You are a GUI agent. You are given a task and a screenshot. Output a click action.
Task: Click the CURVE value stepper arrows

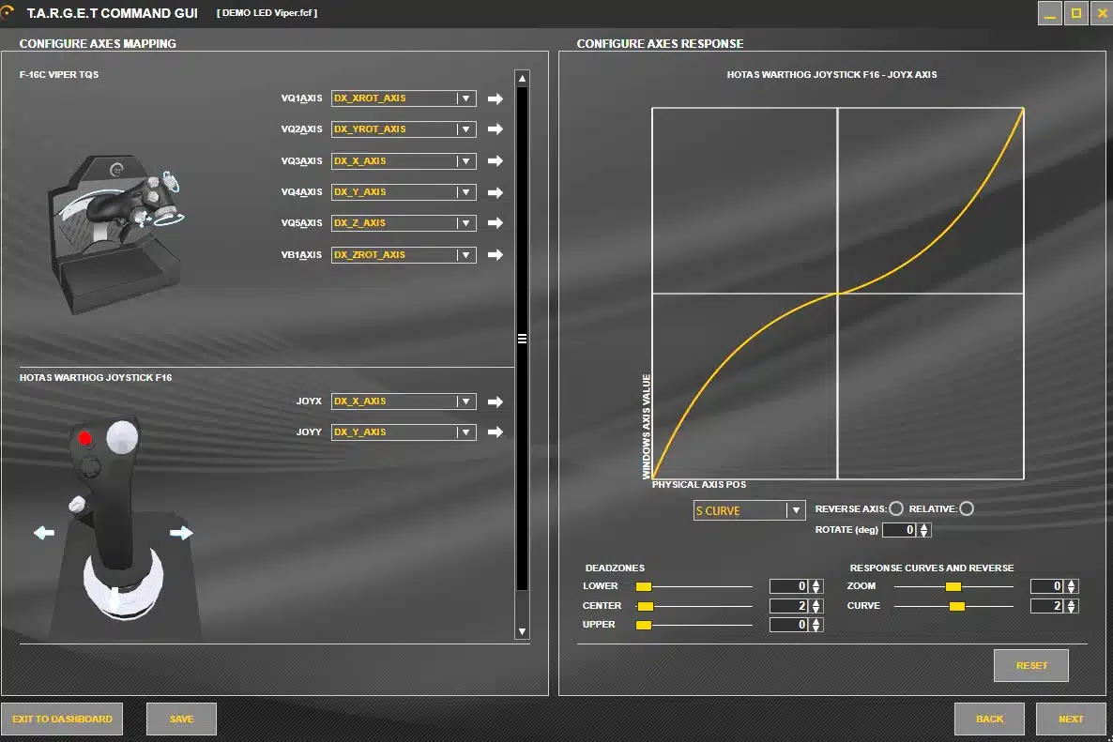pos(1071,606)
